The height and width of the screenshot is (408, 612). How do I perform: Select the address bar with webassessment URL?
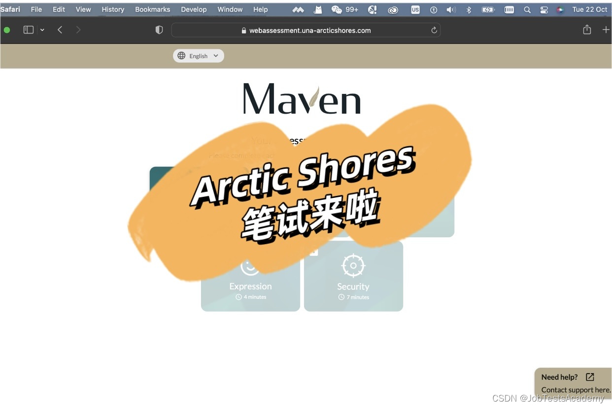coord(306,30)
